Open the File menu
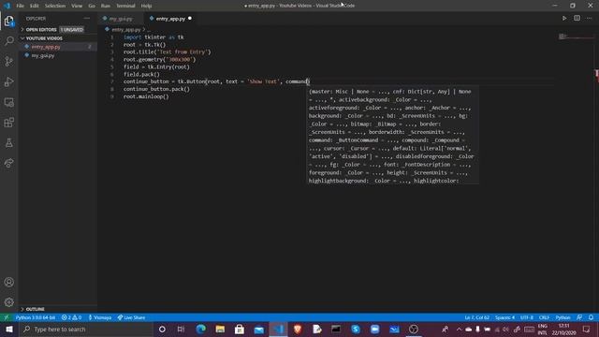599x337 pixels. tap(21, 6)
